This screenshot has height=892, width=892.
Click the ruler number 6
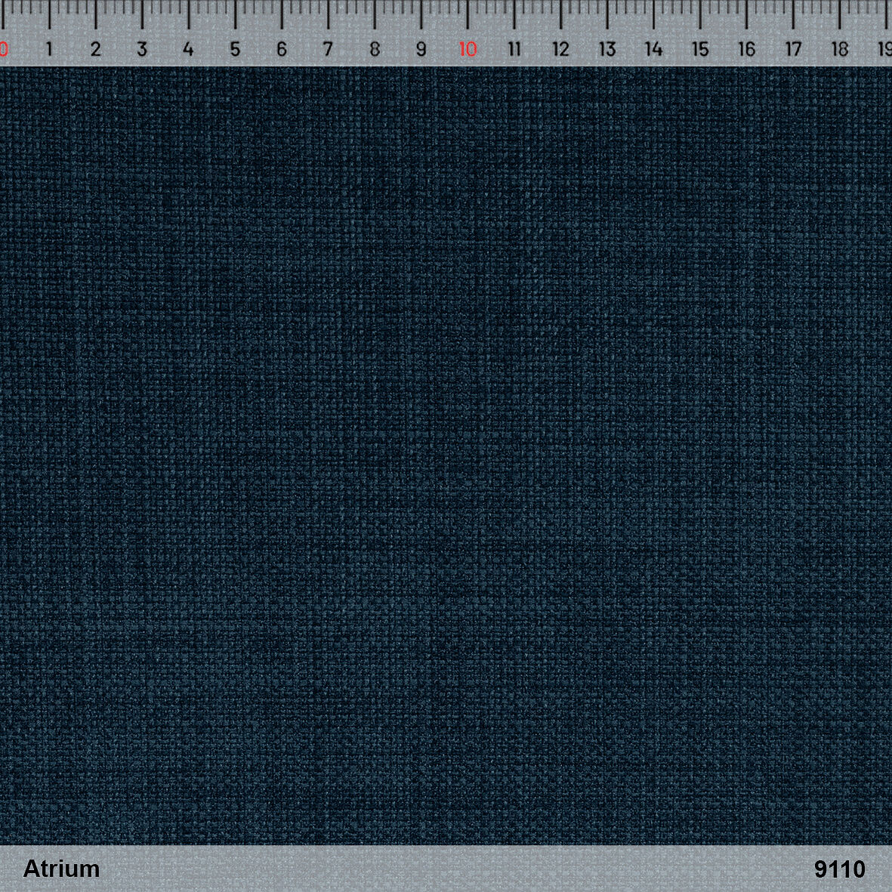[282, 50]
